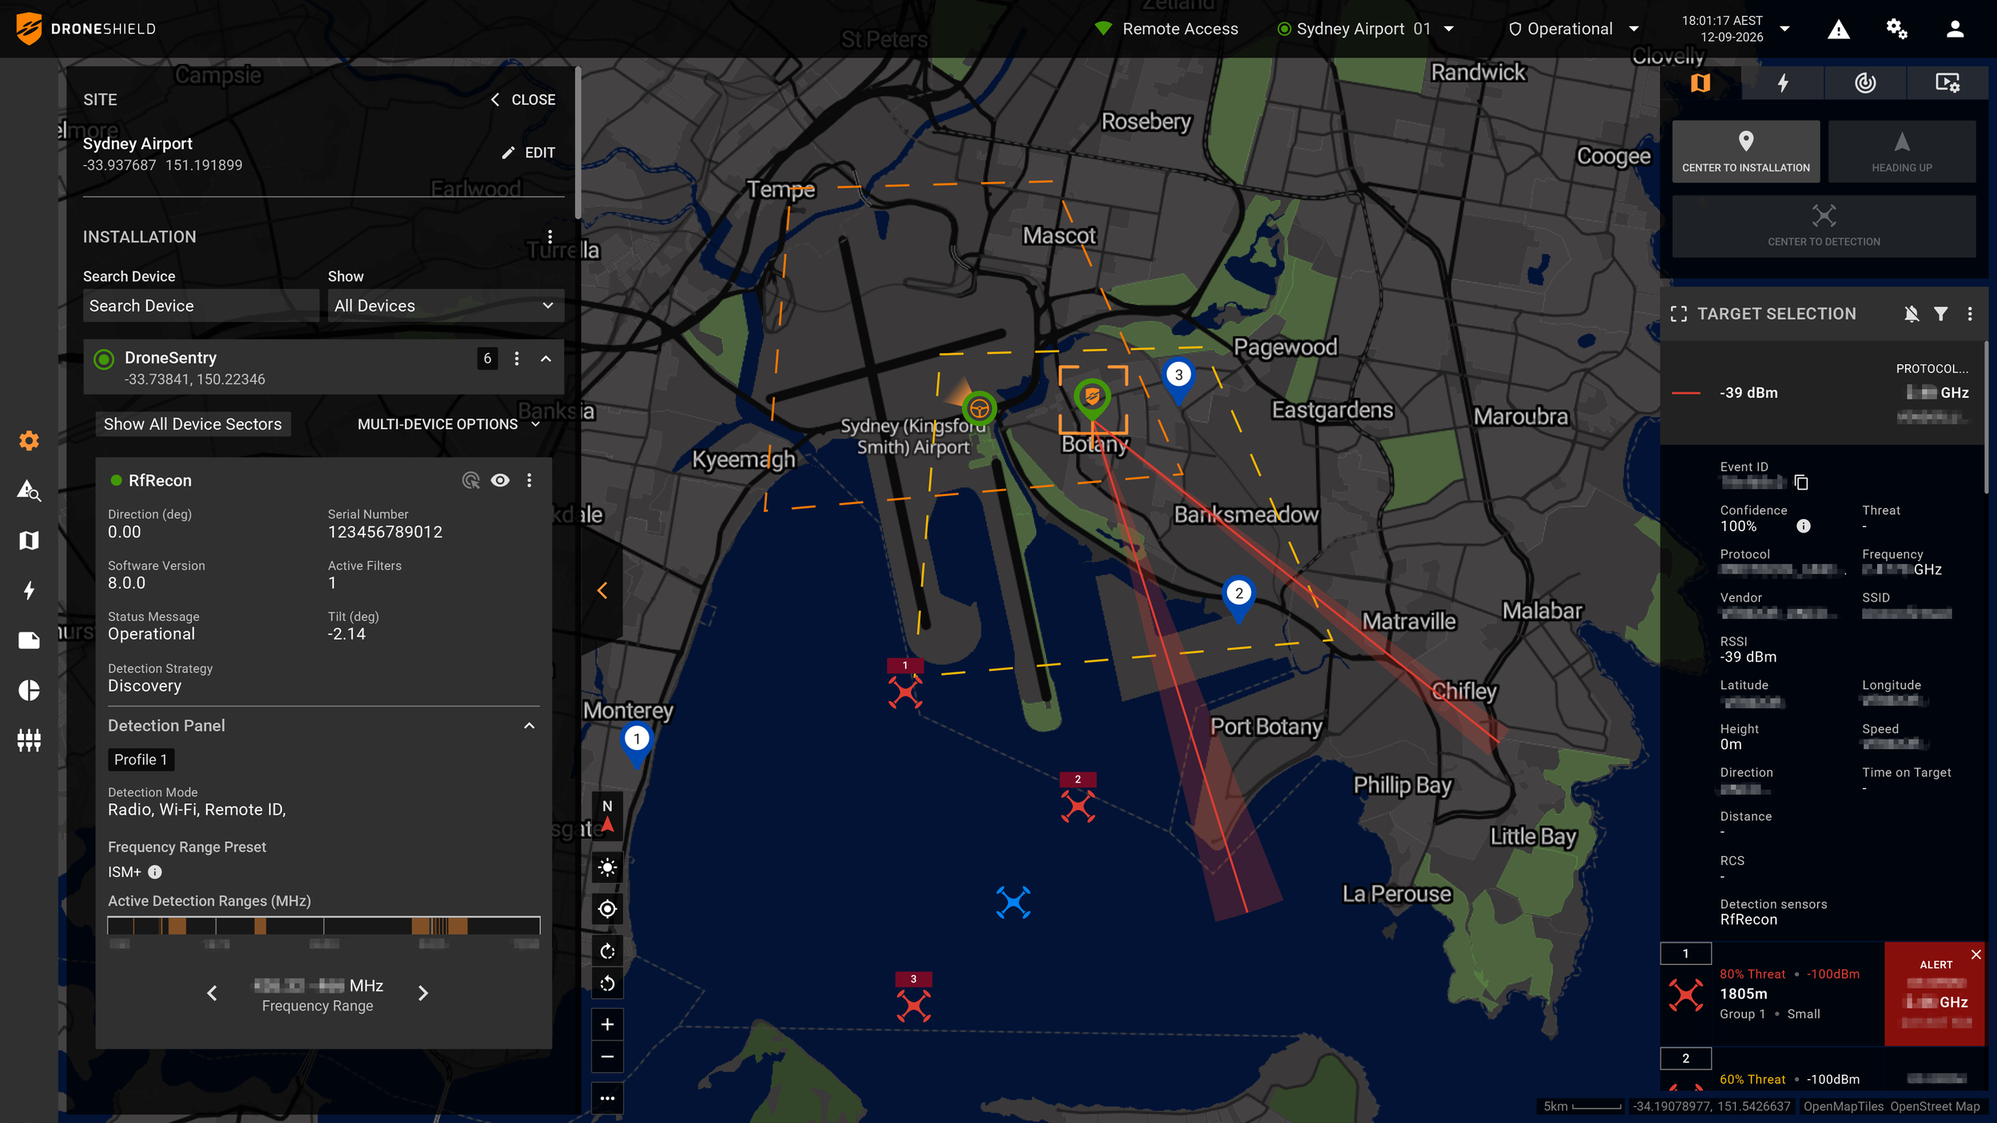Open the alerts warning triangle icon
The image size is (1997, 1123).
tap(1838, 30)
